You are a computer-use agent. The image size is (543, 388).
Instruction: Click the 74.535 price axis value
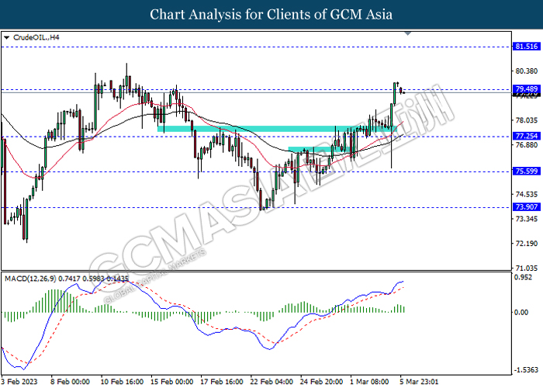tap(527, 194)
